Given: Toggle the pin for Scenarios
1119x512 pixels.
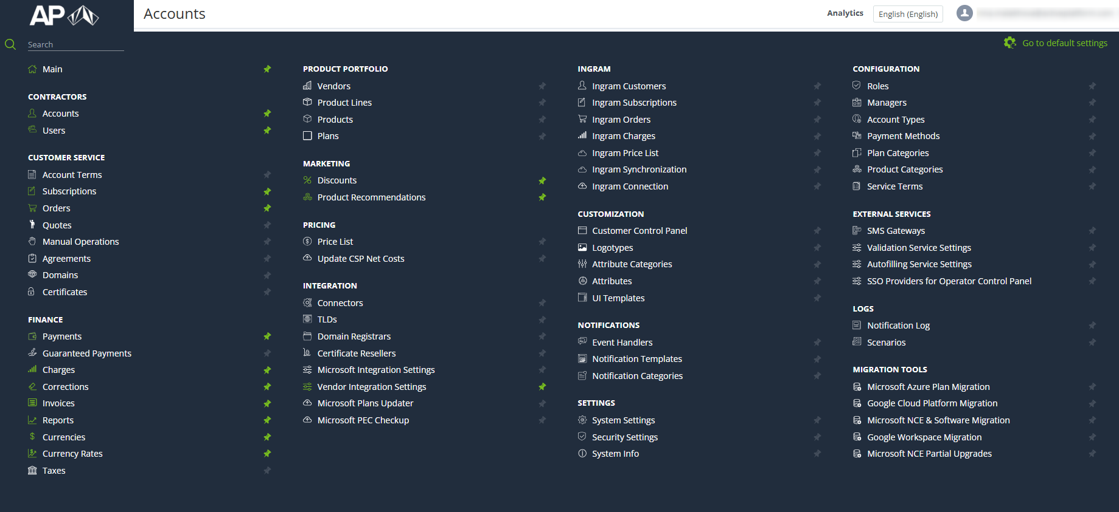Looking at the screenshot, I should (1092, 342).
